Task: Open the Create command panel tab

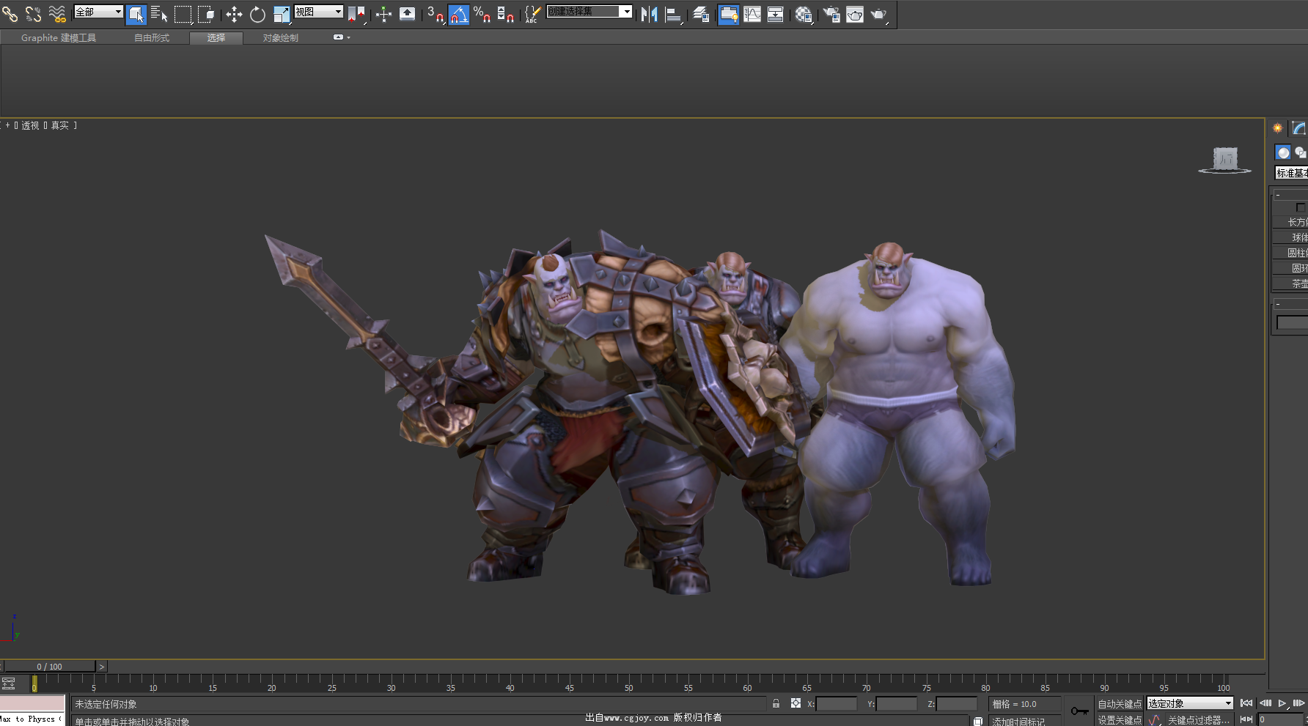Action: point(1277,128)
